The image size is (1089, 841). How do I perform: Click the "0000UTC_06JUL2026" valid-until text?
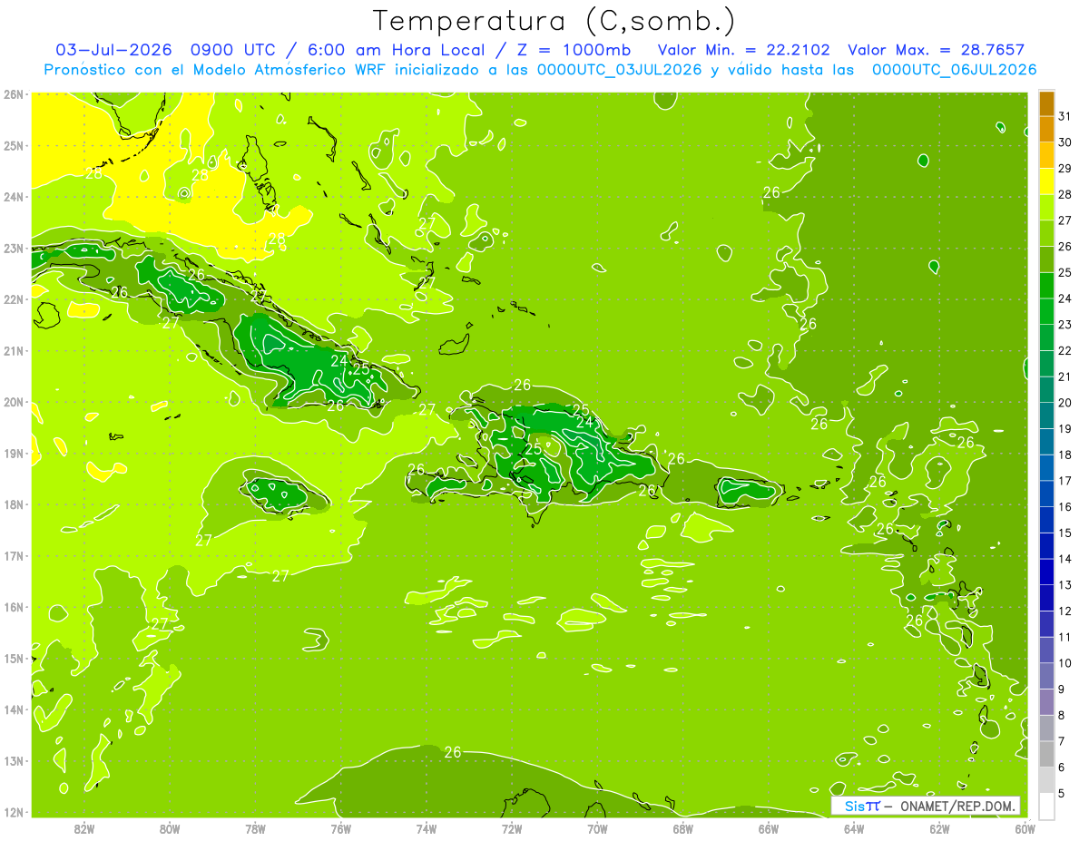pyautogui.click(x=955, y=69)
